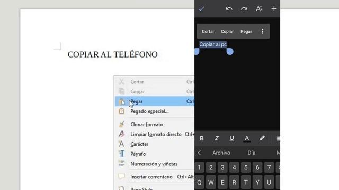Click the pilcrow icon beside Párrafo
339x190 pixels.
pos(121,154)
